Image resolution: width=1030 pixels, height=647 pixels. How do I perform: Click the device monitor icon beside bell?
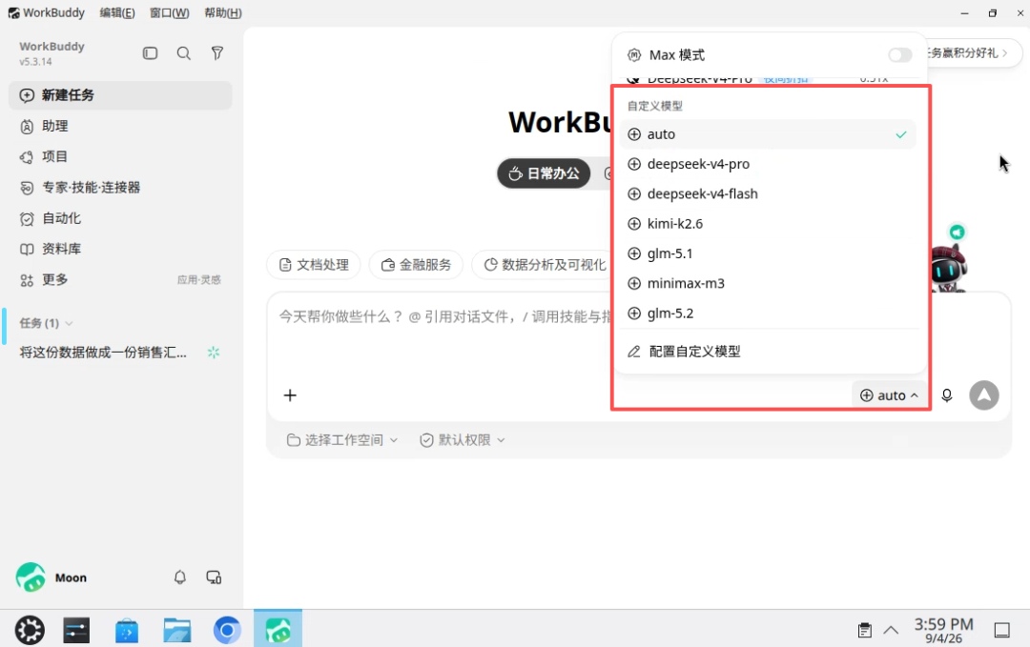[215, 577]
